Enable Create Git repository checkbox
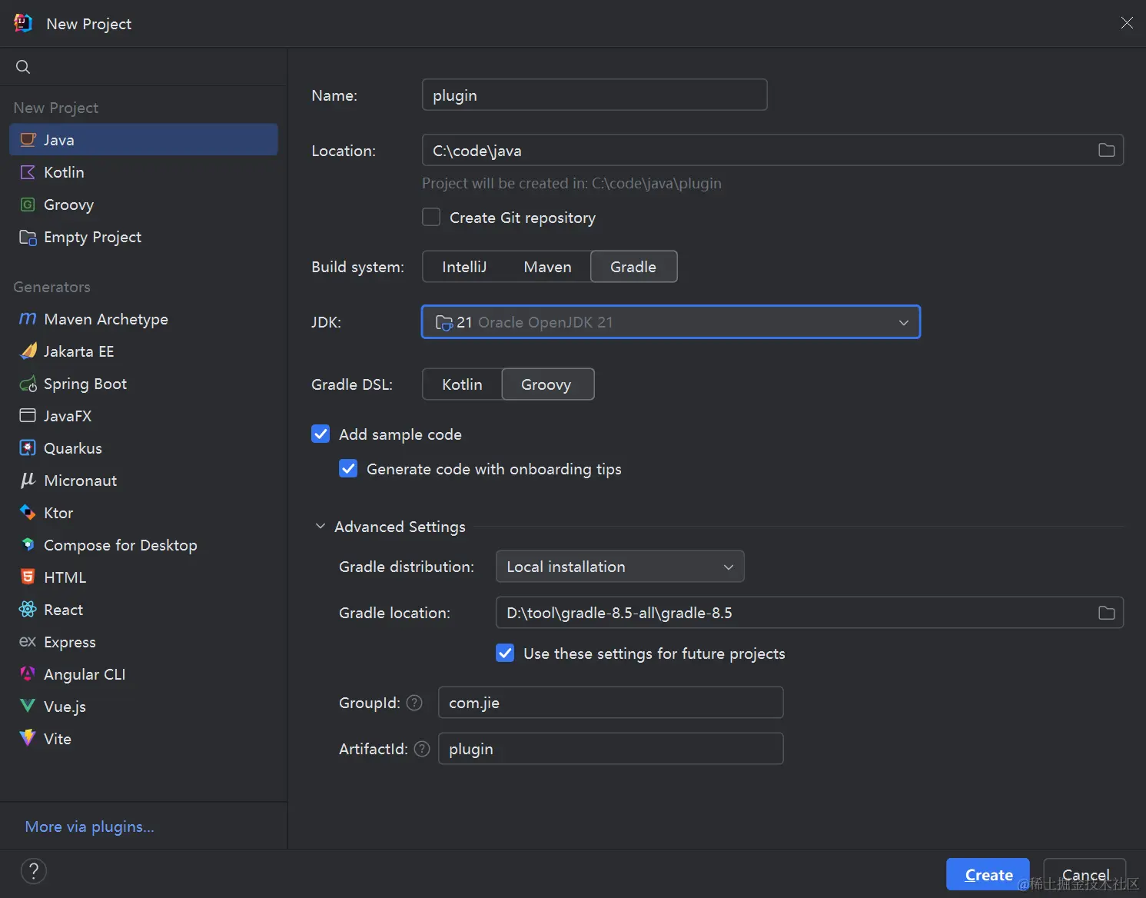The height and width of the screenshot is (898, 1146). tap(431, 218)
